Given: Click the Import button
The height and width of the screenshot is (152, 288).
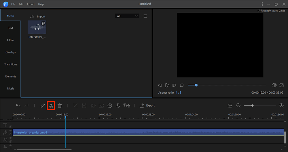Looking at the screenshot, I should point(37,17).
